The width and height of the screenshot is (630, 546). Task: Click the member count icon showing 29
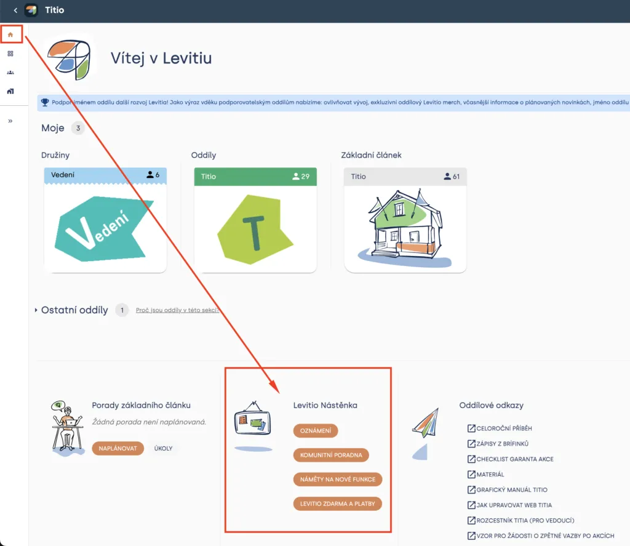[x=296, y=176]
